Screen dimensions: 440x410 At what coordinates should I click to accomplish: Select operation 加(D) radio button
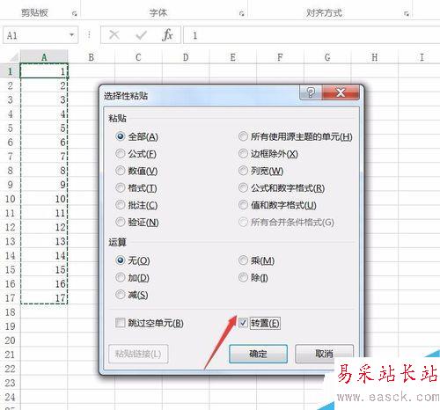pos(121,277)
